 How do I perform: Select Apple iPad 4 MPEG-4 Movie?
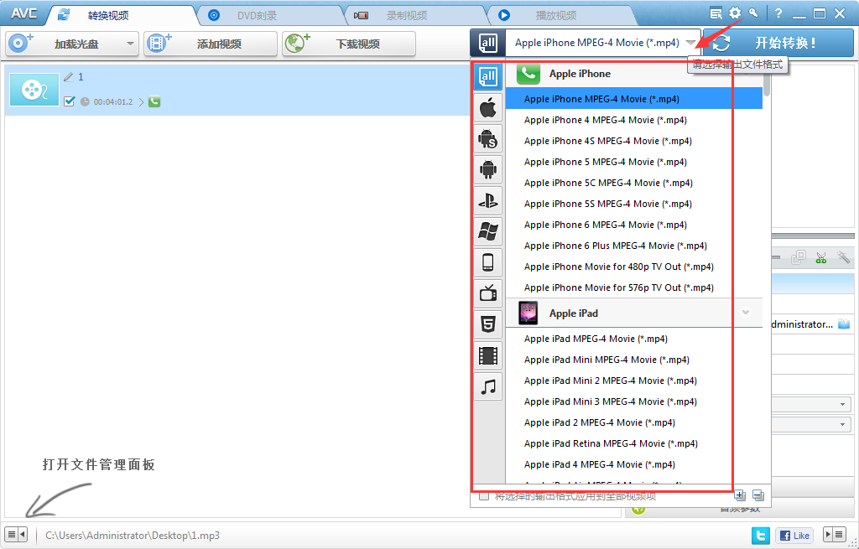coord(634,464)
